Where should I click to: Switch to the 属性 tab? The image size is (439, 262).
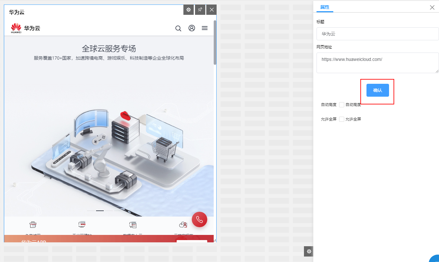(x=325, y=7)
